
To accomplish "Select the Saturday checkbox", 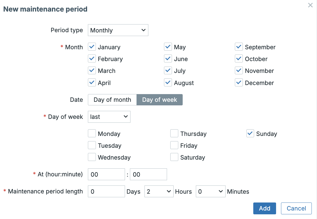I will 174,157.
